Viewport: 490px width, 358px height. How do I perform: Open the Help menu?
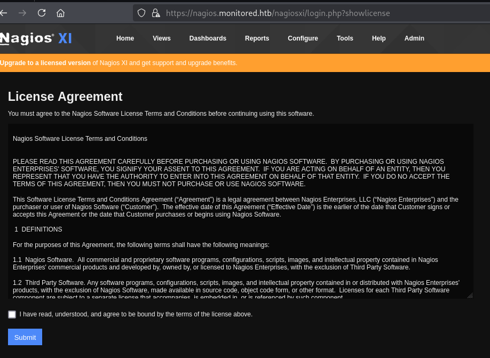coord(379,38)
